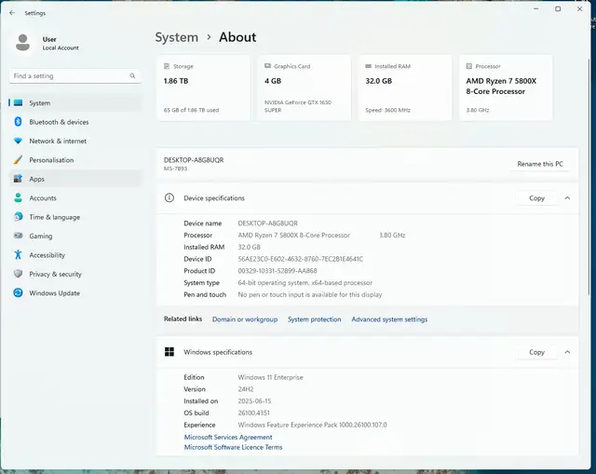This screenshot has width=596, height=474.
Task: Click Windows 11 Enterprise edition value
Action: 271,377
